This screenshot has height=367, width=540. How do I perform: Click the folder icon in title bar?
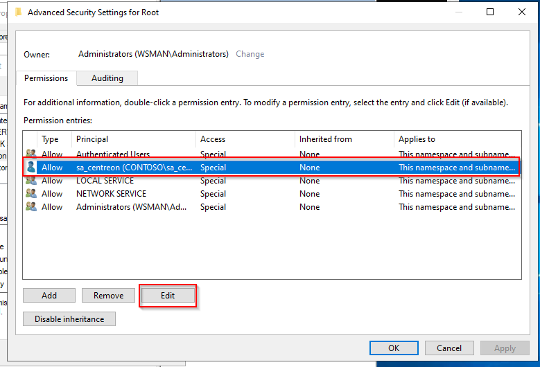coord(18,12)
